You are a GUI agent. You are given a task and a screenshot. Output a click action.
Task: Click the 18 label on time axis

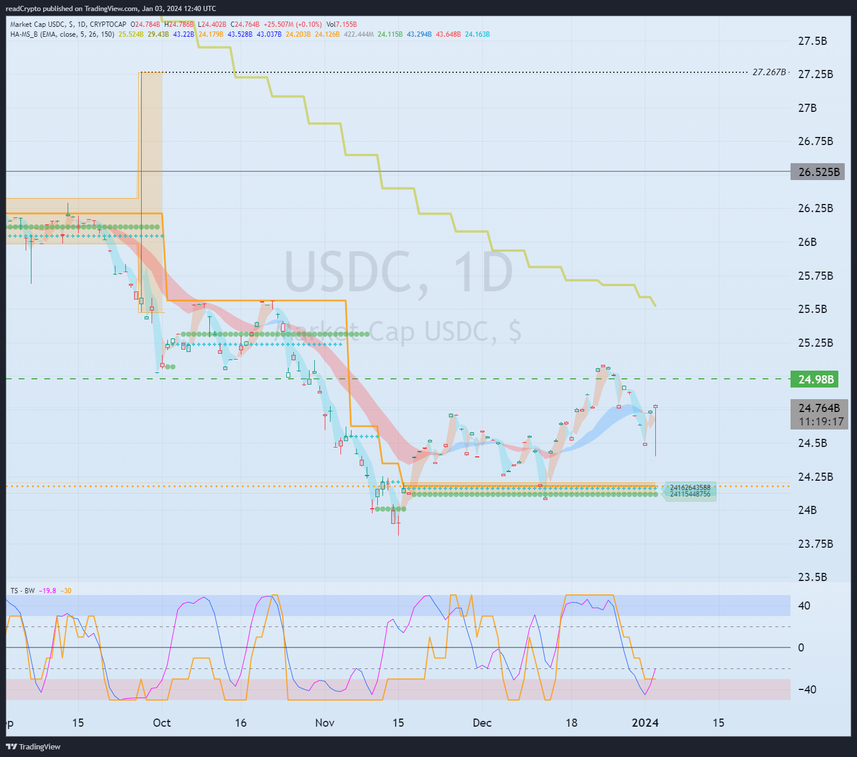point(571,723)
